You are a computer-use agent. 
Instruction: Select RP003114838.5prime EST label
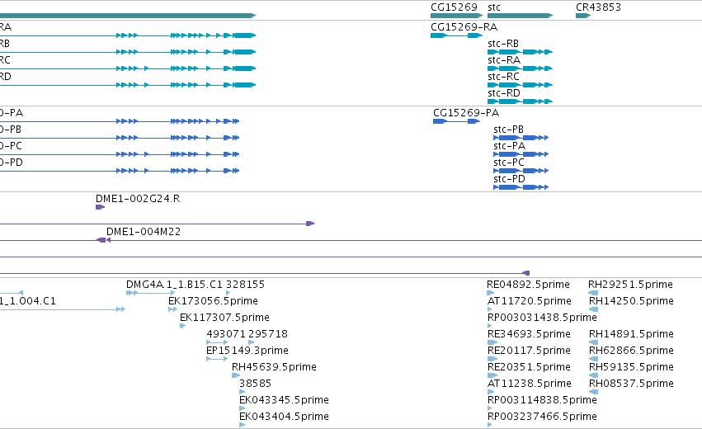coord(542,400)
